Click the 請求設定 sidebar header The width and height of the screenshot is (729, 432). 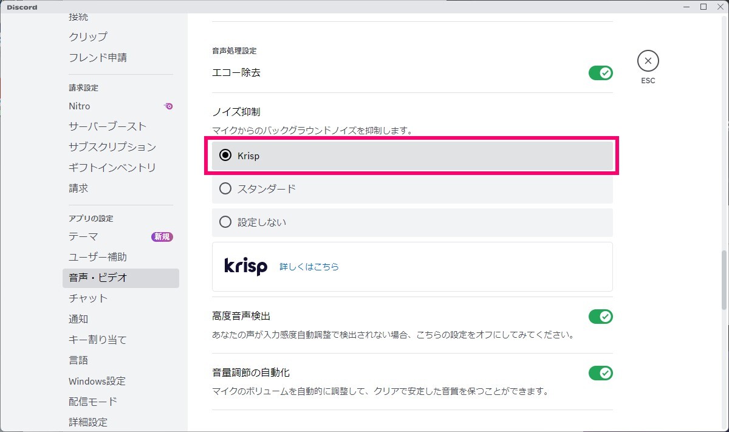pos(84,88)
